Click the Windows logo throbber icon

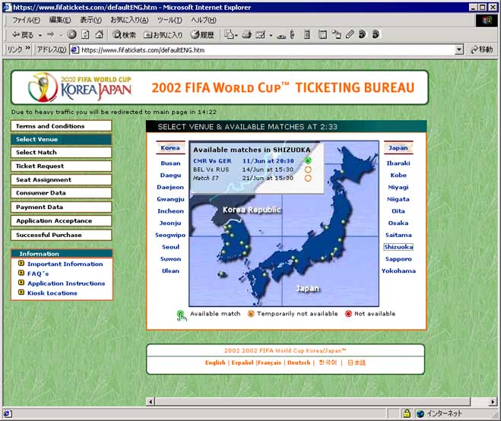487,21
